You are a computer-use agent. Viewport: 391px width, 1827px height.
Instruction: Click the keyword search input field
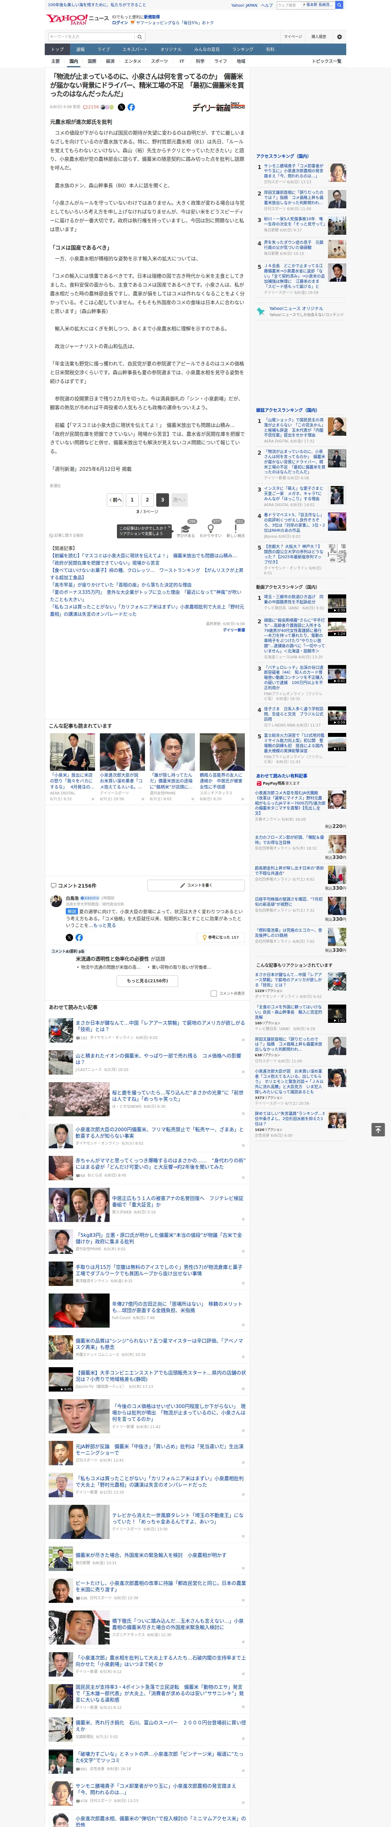92,37
